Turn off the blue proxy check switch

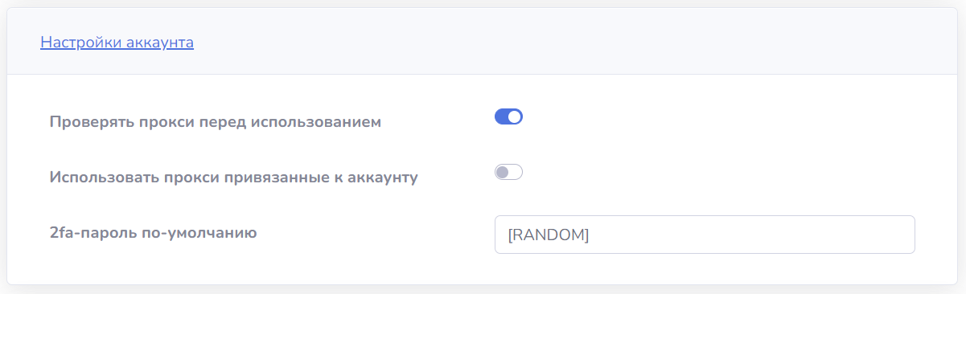pos(508,117)
